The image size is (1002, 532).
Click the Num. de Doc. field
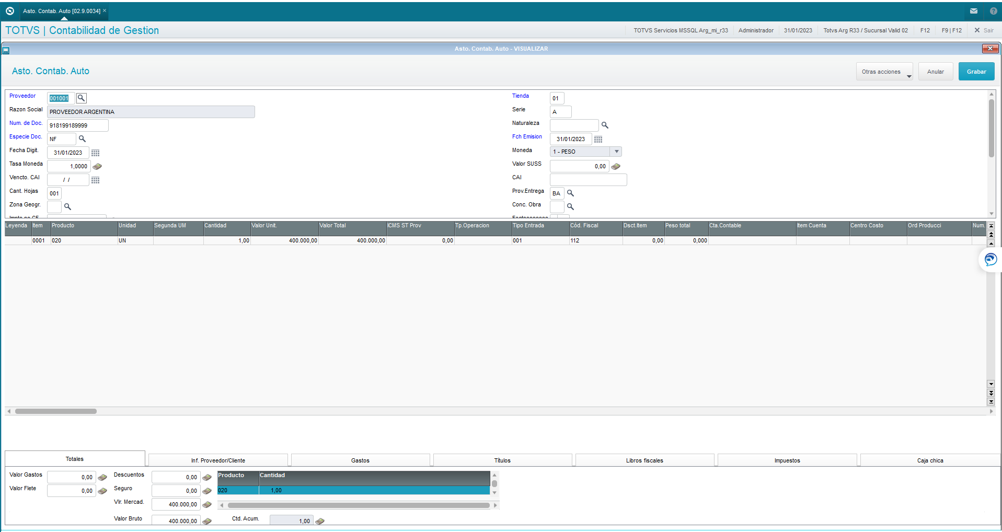click(x=78, y=125)
